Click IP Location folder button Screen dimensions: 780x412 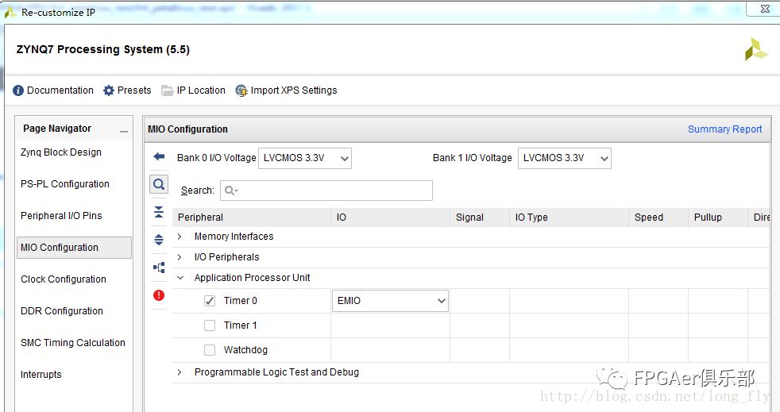point(194,90)
